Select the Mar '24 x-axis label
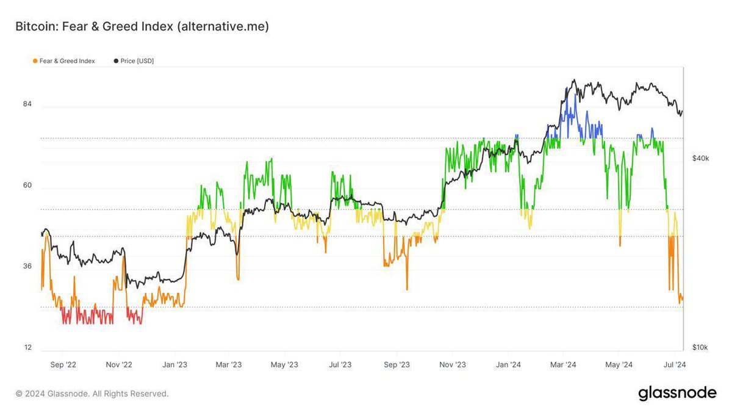This screenshot has height=412, width=732. (563, 365)
